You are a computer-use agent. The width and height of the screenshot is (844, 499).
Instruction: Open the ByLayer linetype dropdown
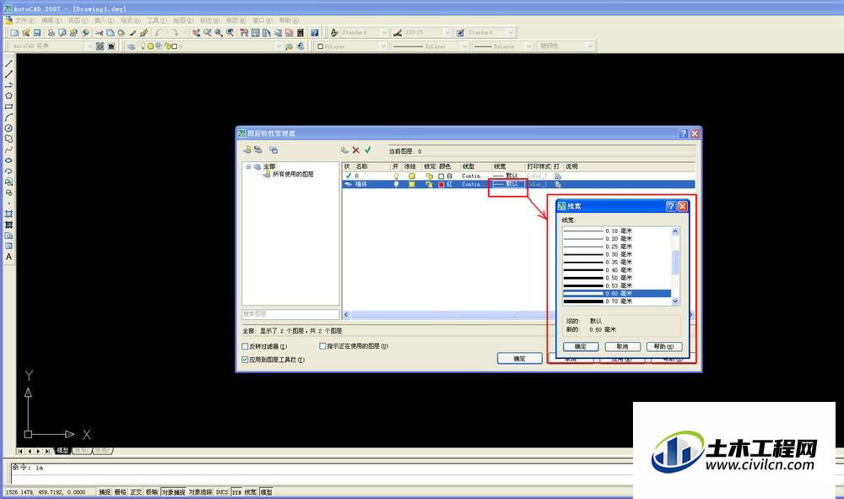point(464,46)
